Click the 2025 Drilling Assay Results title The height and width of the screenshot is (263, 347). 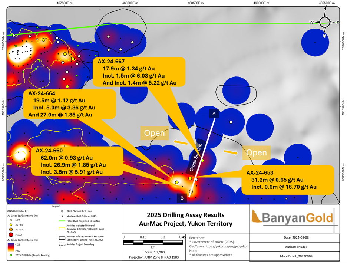(186, 215)
